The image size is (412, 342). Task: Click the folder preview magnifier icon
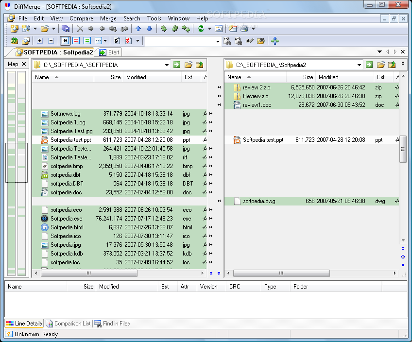coord(26,41)
